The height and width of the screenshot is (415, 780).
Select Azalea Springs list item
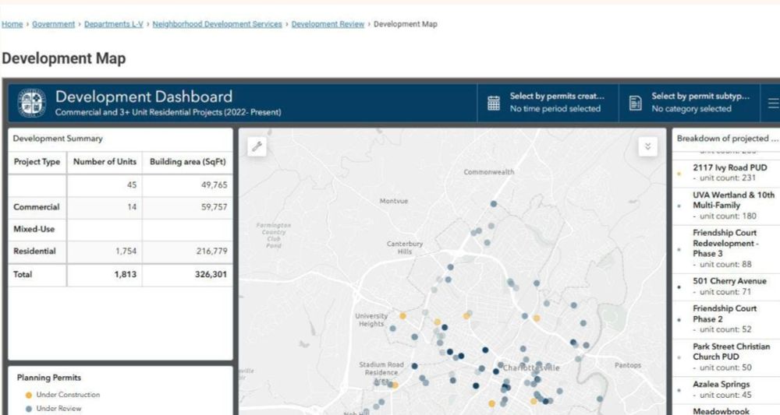tap(726, 389)
